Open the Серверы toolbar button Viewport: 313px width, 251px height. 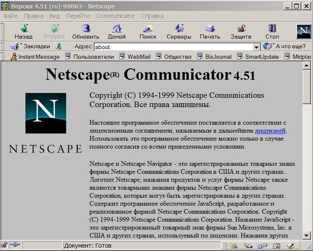pos(179,31)
